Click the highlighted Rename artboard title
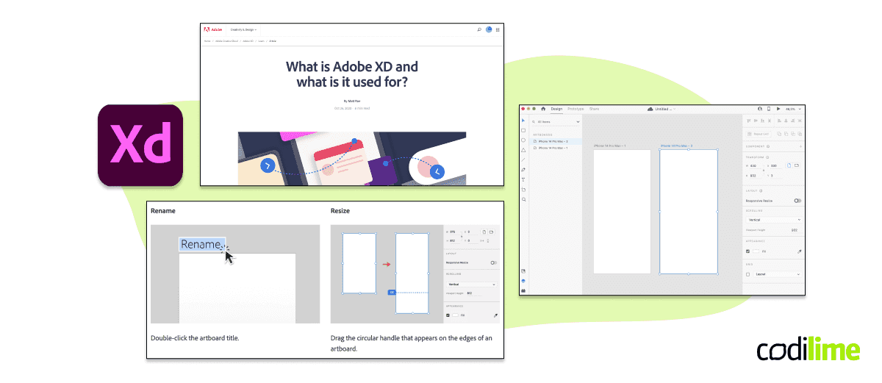This screenshot has height=383, width=882. pyautogui.click(x=201, y=244)
